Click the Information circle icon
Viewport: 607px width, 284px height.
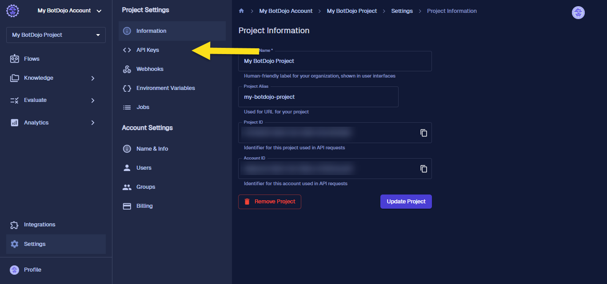[x=127, y=31]
